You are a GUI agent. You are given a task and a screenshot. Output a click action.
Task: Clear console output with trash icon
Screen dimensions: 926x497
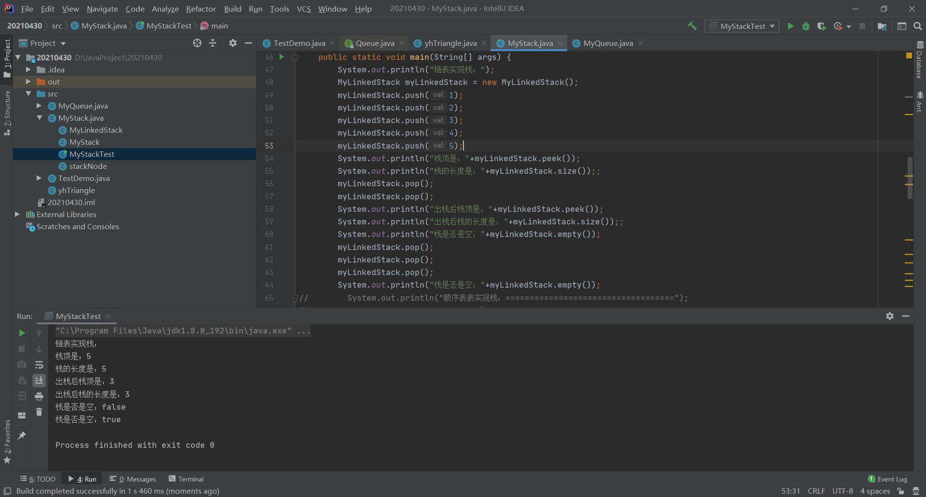pos(39,412)
